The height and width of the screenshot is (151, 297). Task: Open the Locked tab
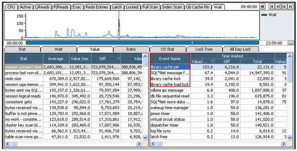pyautogui.click(x=132, y=7)
